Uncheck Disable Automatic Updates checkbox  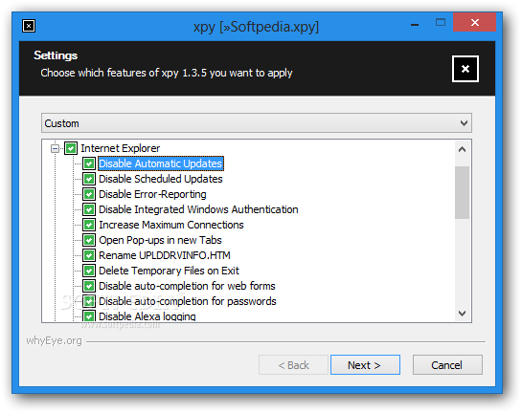pyautogui.click(x=89, y=163)
